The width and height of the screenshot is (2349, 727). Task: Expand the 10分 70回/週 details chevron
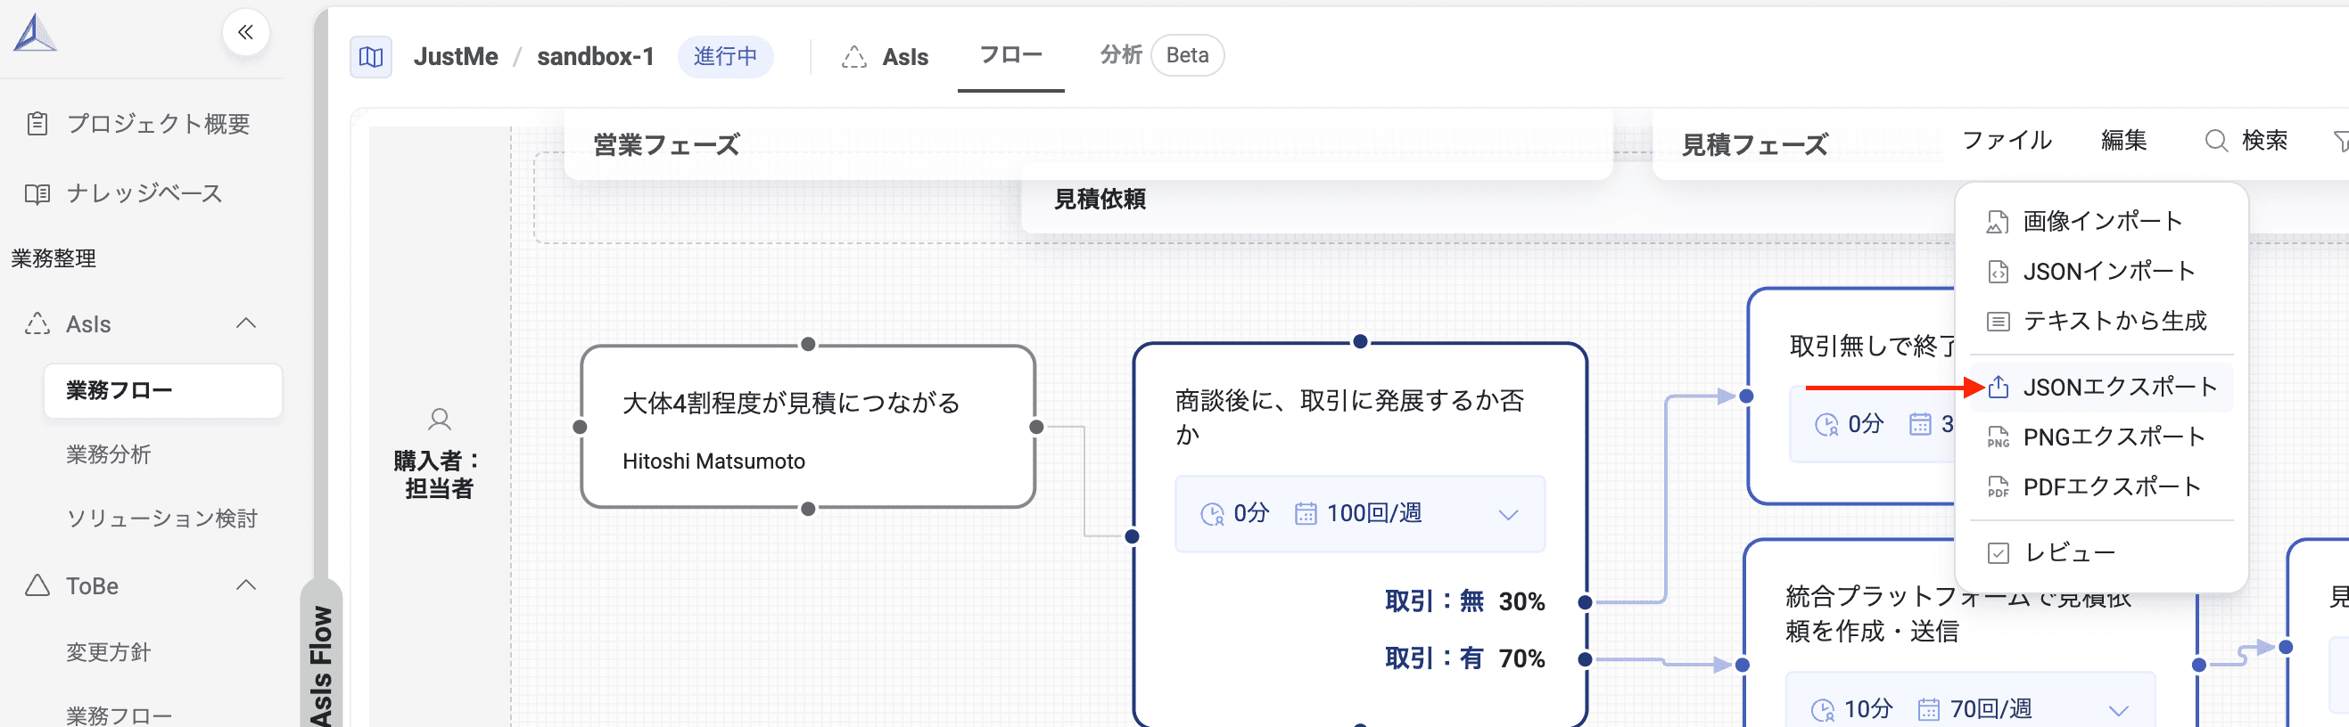2118,710
